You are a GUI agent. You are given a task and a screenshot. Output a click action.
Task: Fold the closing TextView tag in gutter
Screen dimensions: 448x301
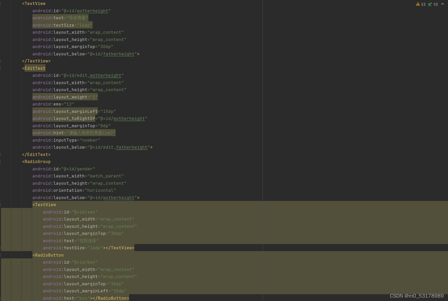[1, 61]
